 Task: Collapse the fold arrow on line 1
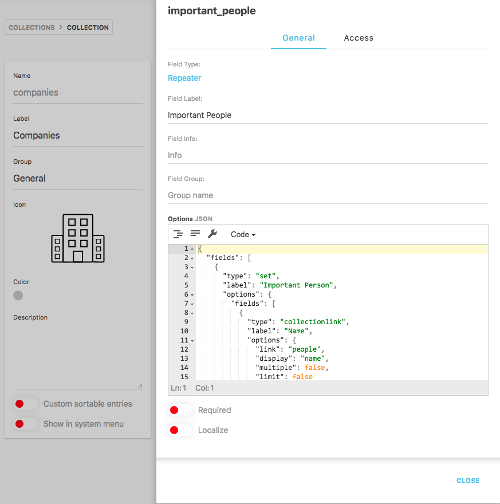click(x=192, y=249)
